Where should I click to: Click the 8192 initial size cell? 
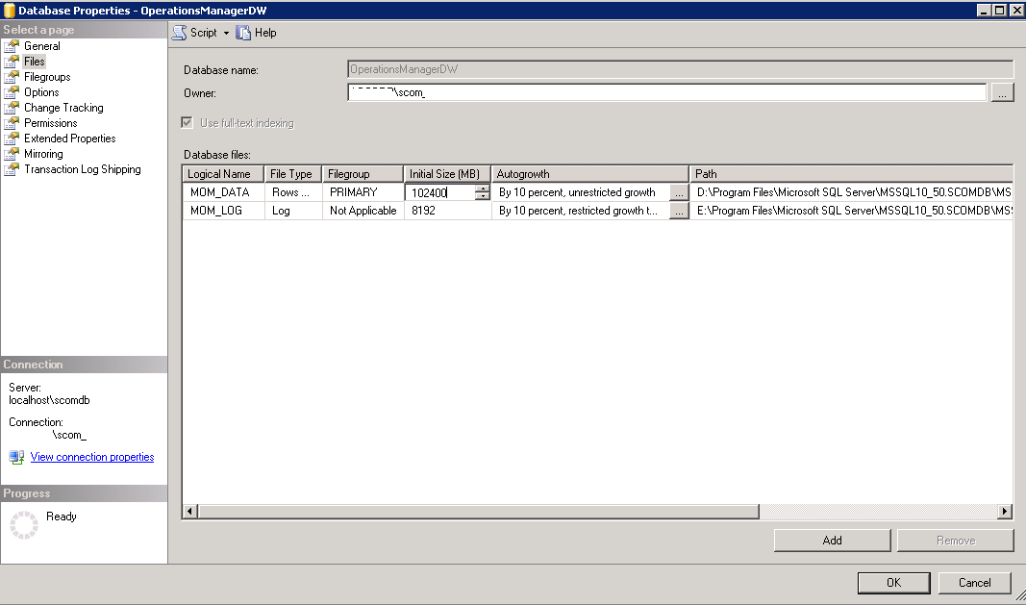coord(447,211)
